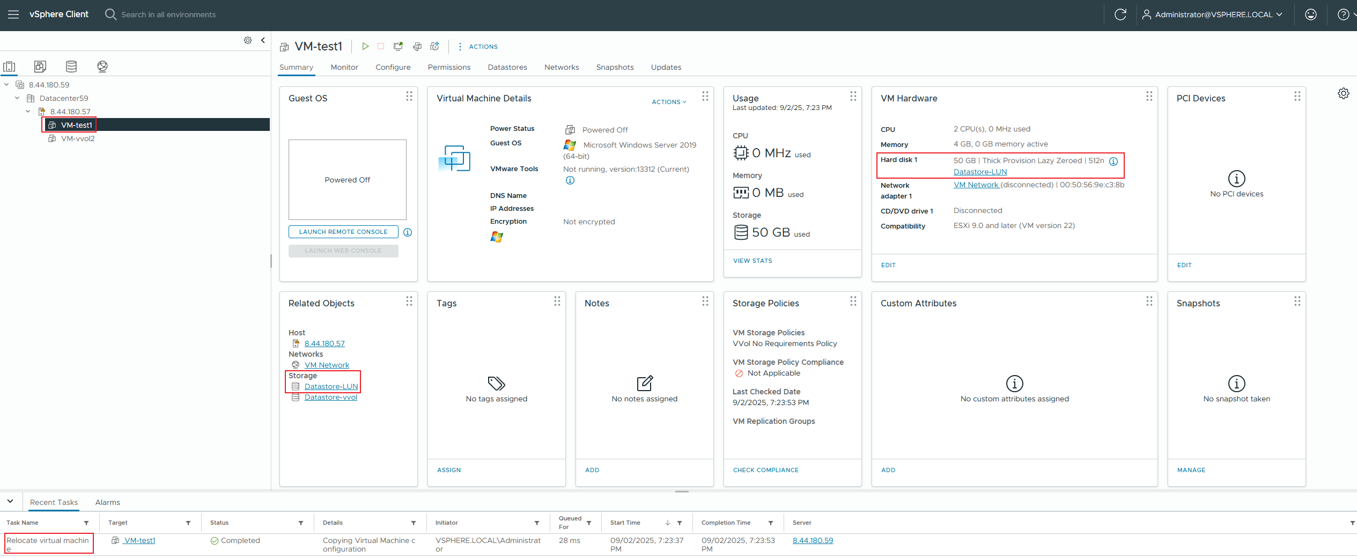Image resolution: width=1357 pixels, height=558 pixels.
Task: Collapse the Recent Tasks bottom panel
Action: pos(10,502)
